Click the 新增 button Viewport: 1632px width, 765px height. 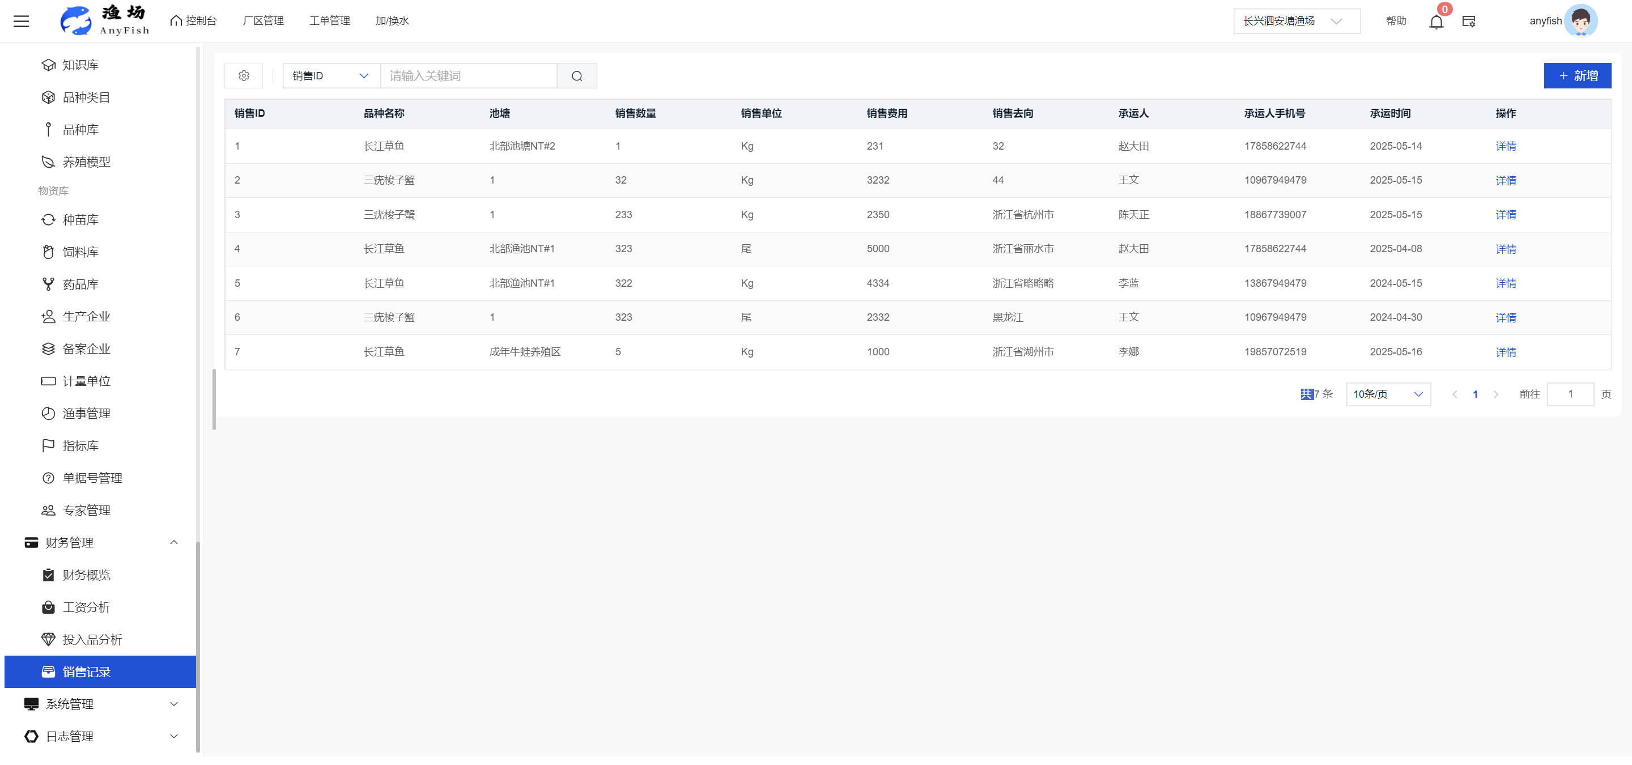1576,75
